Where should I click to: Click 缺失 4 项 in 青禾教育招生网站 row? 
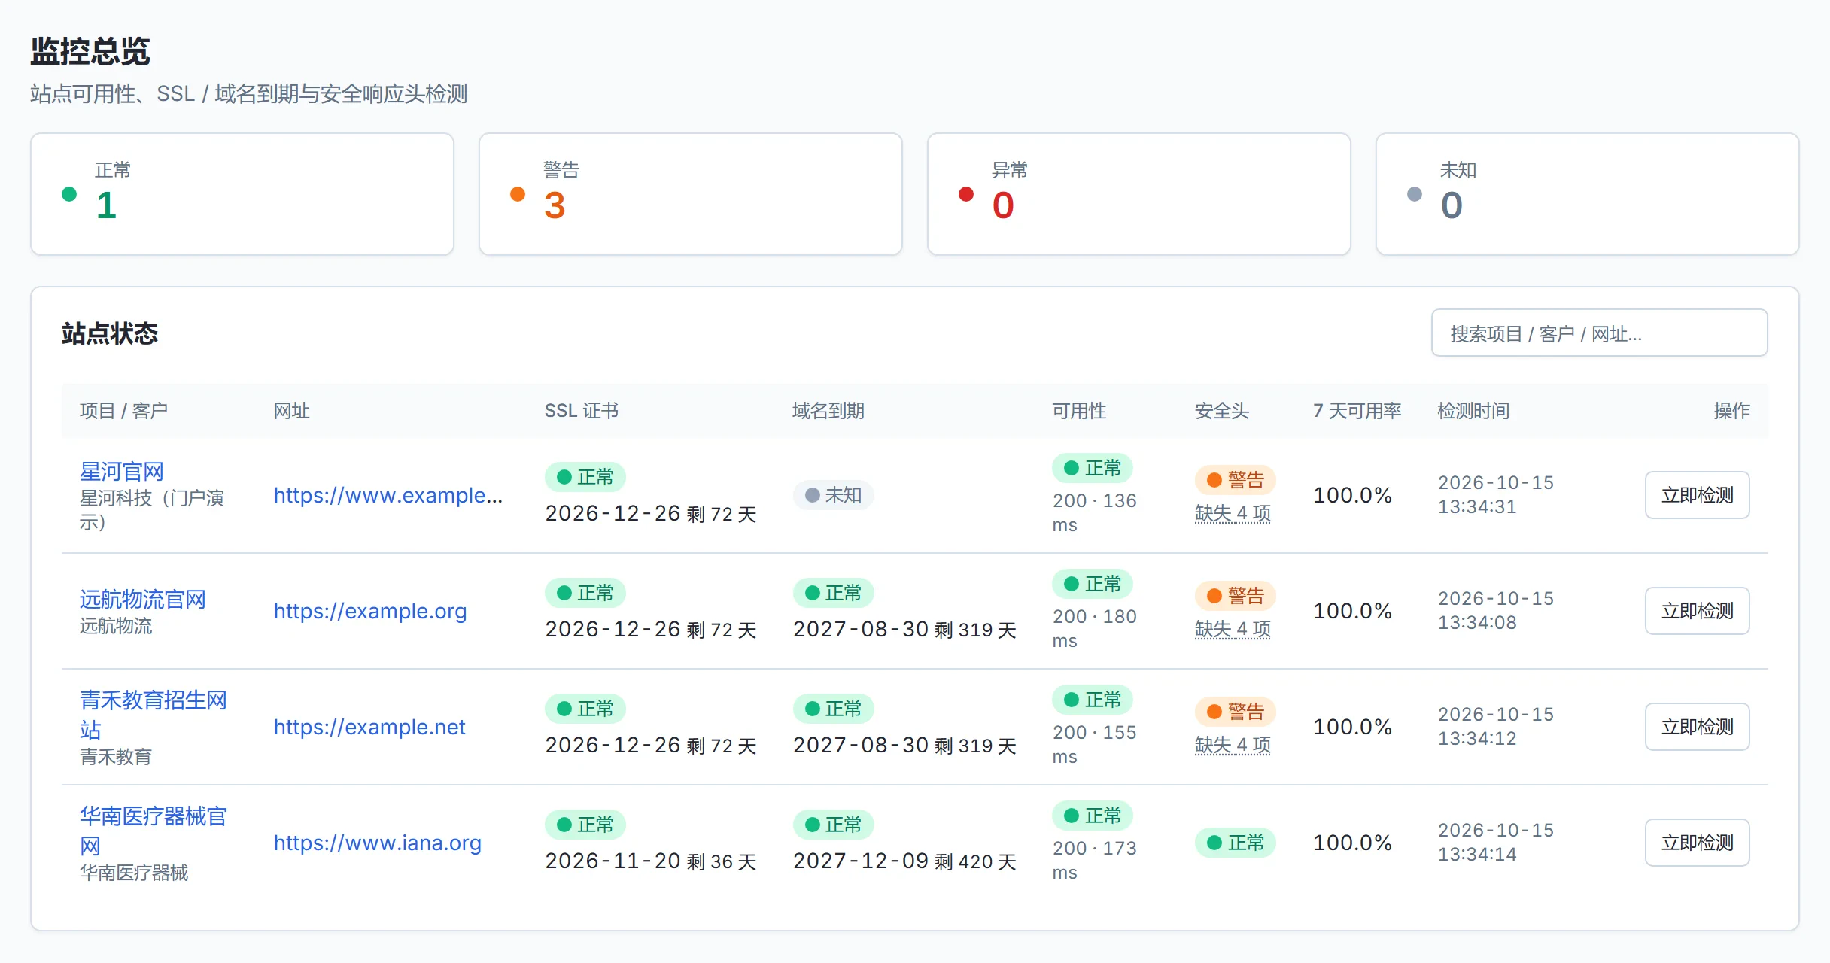(x=1233, y=745)
